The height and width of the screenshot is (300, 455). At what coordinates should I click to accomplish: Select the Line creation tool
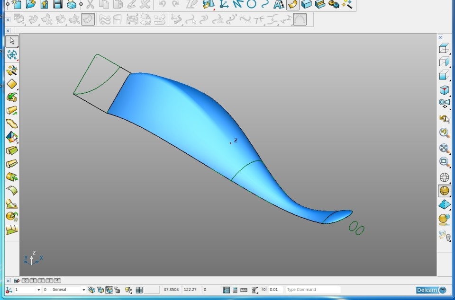(x=237, y=4)
